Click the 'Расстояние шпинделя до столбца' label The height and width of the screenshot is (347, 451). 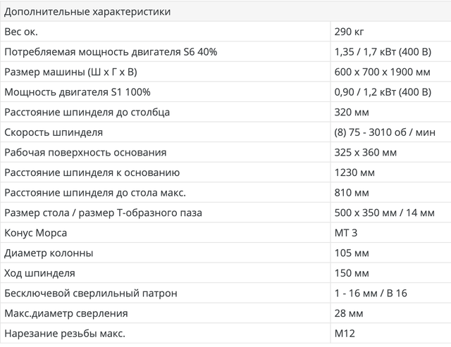tap(87, 112)
